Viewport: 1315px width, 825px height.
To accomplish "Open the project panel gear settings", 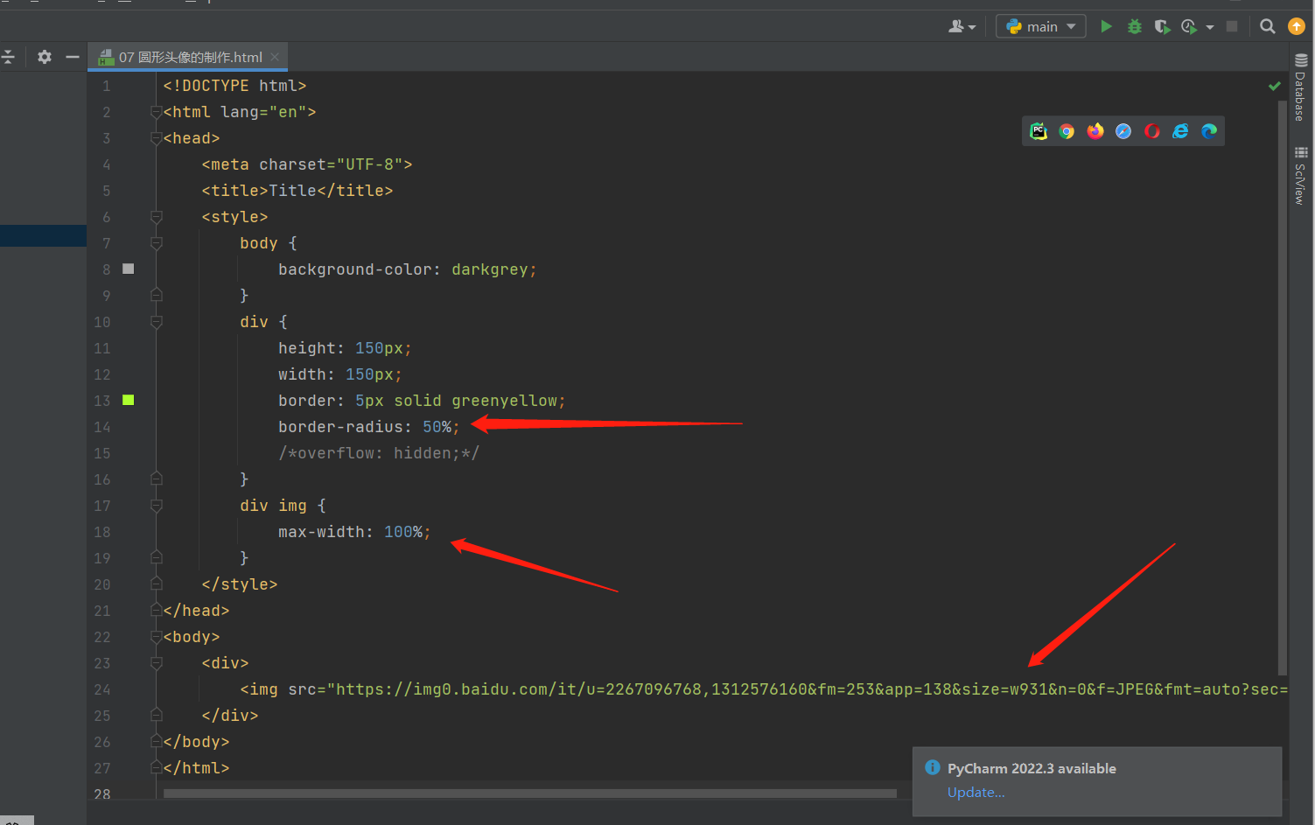I will point(45,57).
